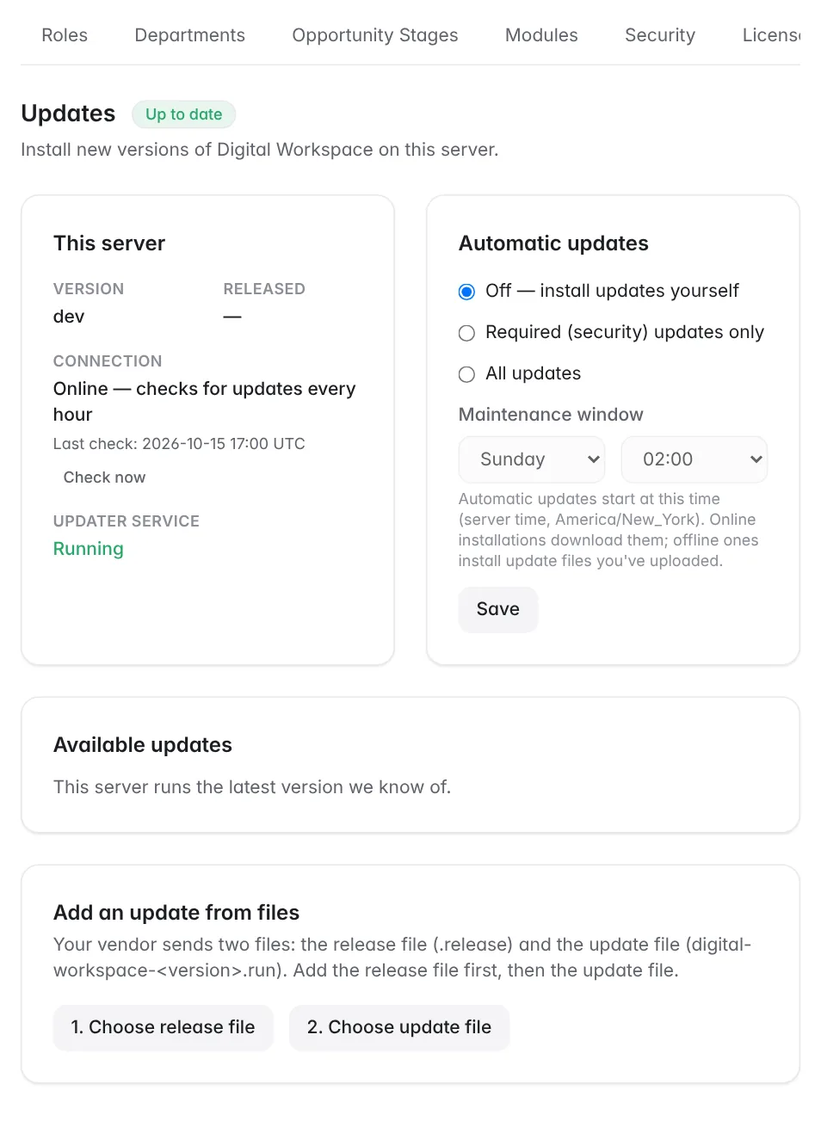Image resolution: width=821 pixels, height=1121 pixels.
Task: Open the Roles tab
Action: pyautogui.click(x=65, y=35)
